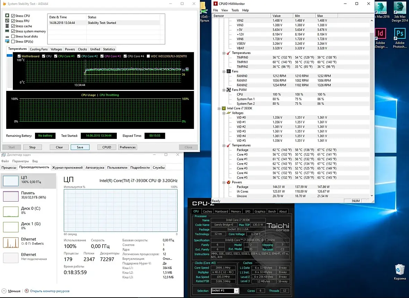Screen dimensions: 409x298
Task: Open the Memory tab in CPU-Z
Action: [x=236, y=212]
